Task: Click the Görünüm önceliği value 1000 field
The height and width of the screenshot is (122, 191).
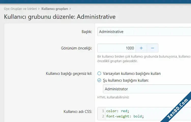Action: [x=116, y=48]
